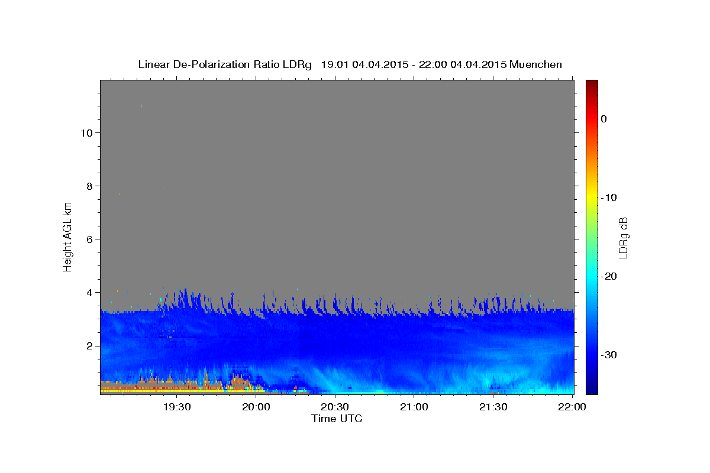Click the plot title 'Linear De-Polarization Ratio LDRg'
Image resolution: width=710 pixels, height=473 pixels.
click(x=225, y=64)
